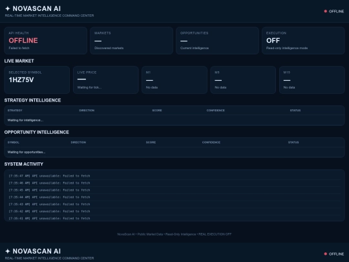Click 'Waiting for intelligence...' row
Image resolution: width=349 pixels, height=262 pixels.
click(x=174, y=120)
